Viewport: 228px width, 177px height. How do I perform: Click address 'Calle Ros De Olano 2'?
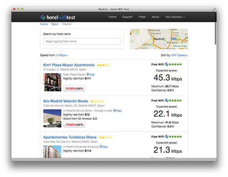pyautogui.click(x=70, y=142)
